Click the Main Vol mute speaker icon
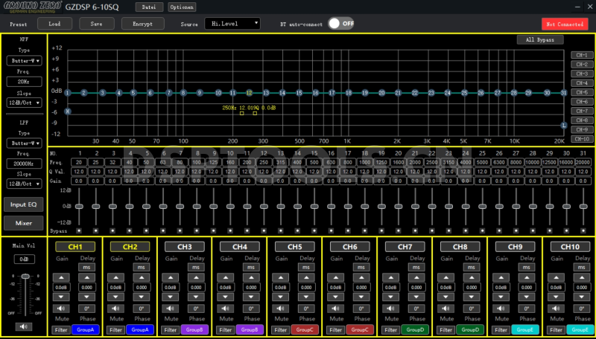Viewport: 596px width, 339px height. pyautogui.click(x=24, y=326)
